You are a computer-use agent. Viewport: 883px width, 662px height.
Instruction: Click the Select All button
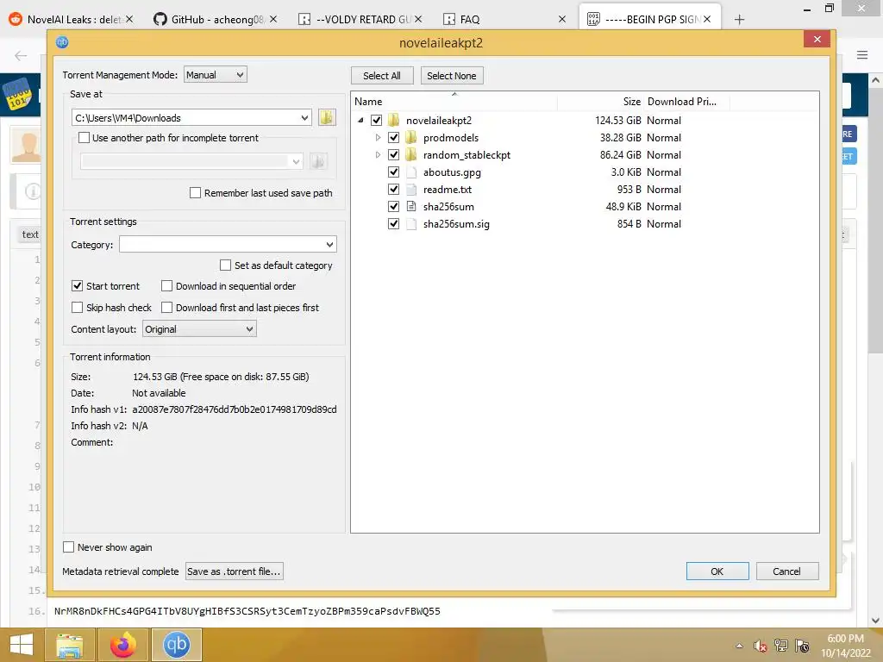(x=382, y=76)
